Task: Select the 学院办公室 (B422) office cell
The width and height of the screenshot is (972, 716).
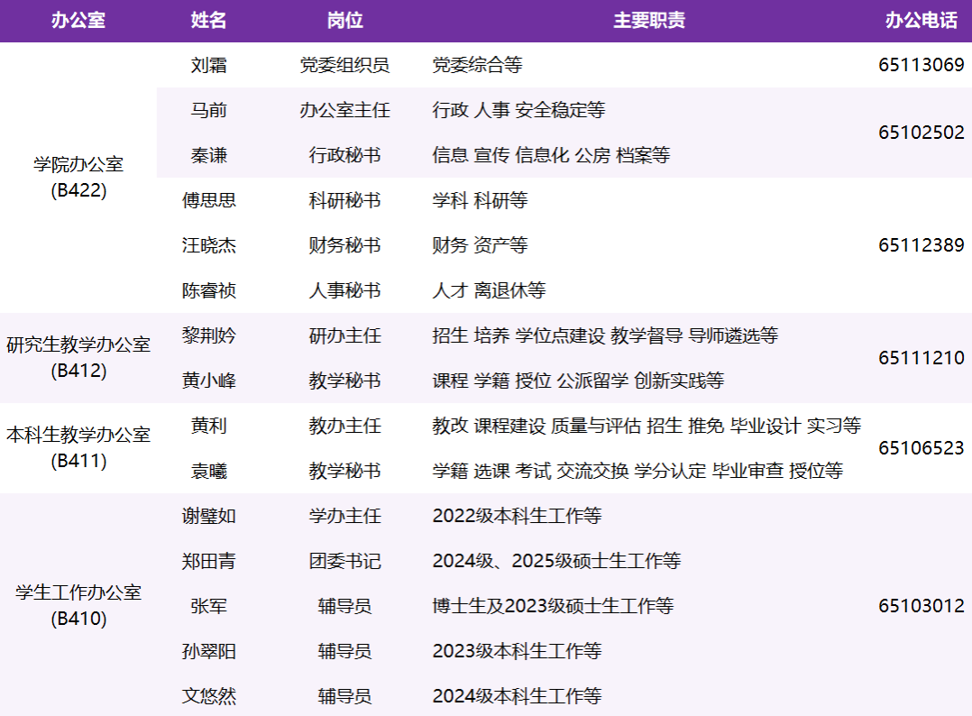Action: tap(78, 178)
